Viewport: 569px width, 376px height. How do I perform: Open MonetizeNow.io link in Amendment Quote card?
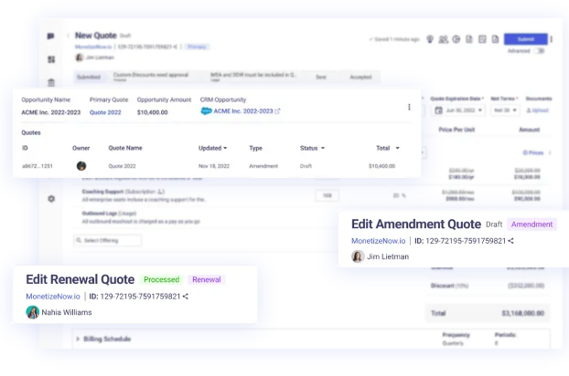tap(378, 241)
